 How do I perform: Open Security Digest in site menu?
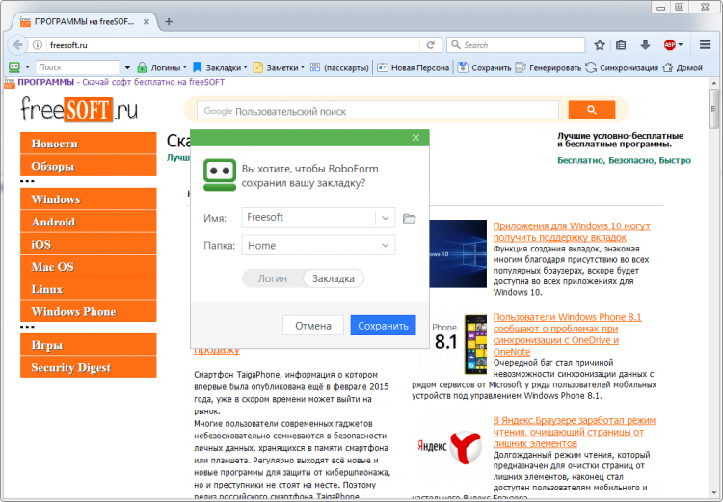point(89,367)
